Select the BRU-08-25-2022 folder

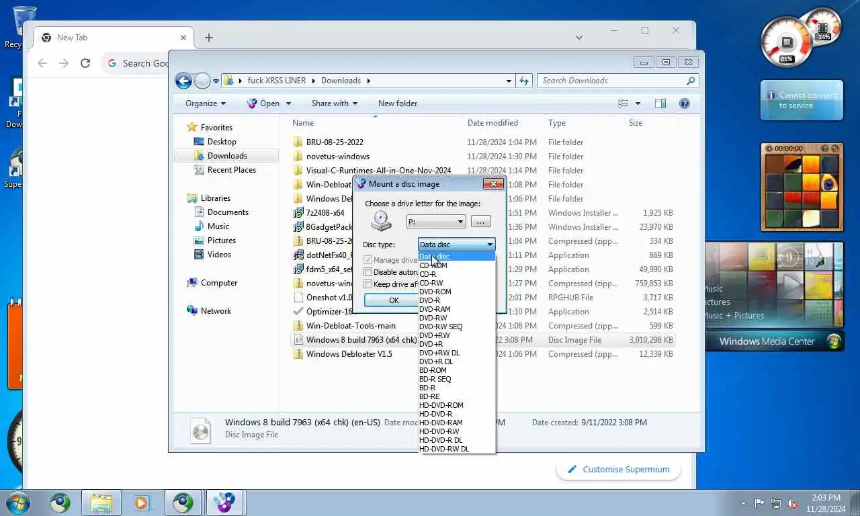coord(335,142)
